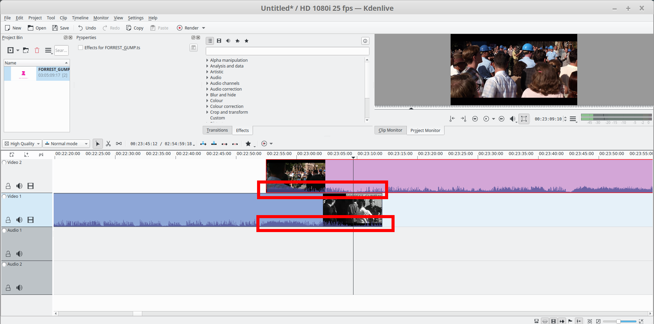The width and height of the screenshot is (654, 324).
Task: Adjust the timeline zoom slider
Action: click(619, 321)
